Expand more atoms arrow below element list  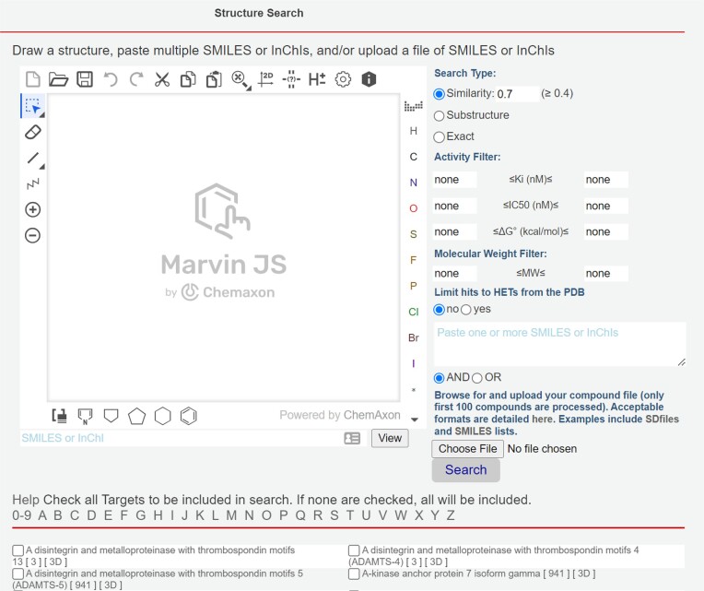415,420
